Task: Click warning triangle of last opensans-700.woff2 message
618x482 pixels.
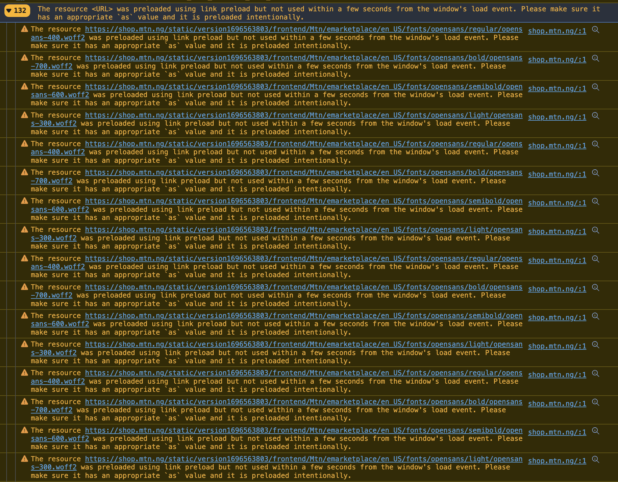Action: click(25, 402)
